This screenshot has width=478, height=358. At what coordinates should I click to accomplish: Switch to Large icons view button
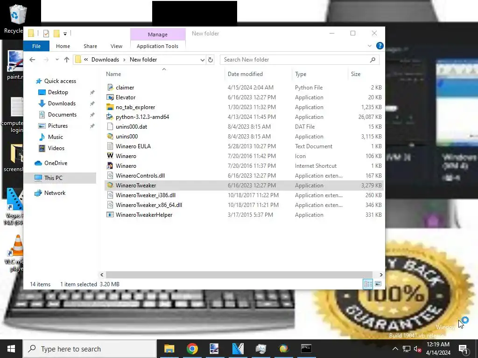coord(378,284)
